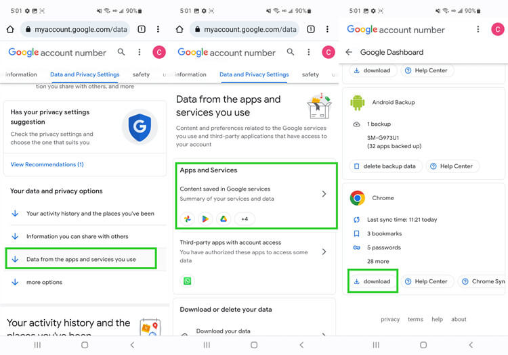Click the Chrome download button
This screenshot has height=355, width=508.
tap(373, 281)
